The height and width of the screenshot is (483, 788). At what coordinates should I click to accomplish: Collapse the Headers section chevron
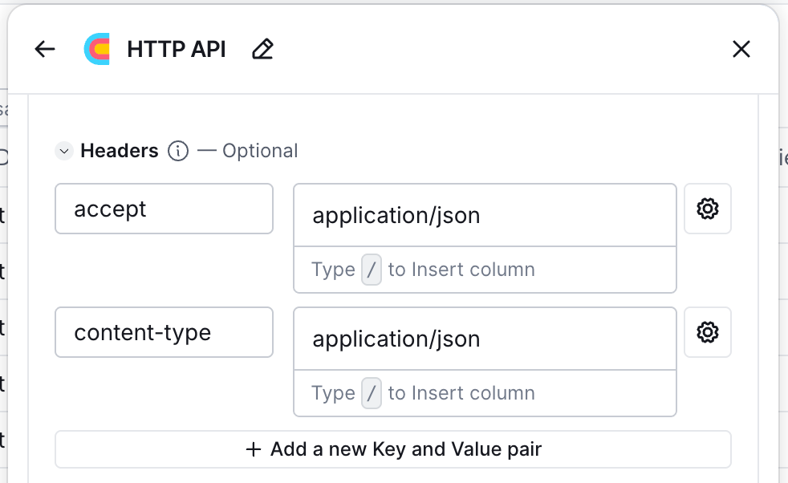click(64, 151)
